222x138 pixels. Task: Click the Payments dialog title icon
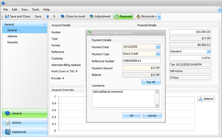point(90,33)
